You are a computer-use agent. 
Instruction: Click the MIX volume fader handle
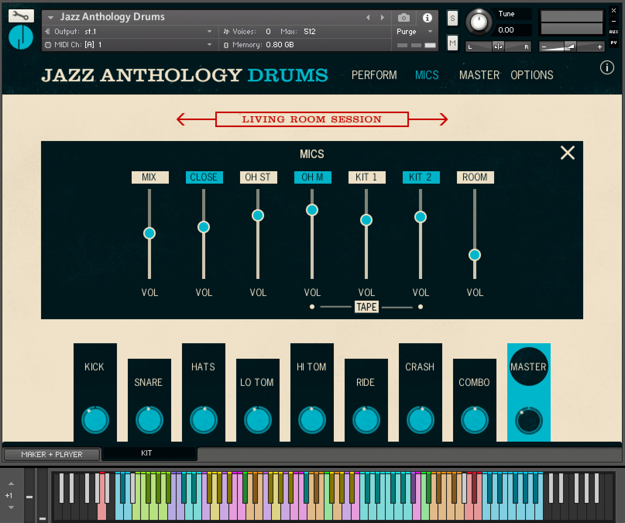point(149,233)
